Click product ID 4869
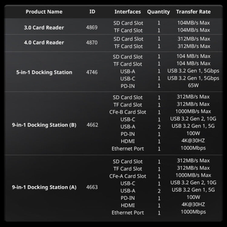The height and width of the screenshot is (227, 227). point(92,27)
